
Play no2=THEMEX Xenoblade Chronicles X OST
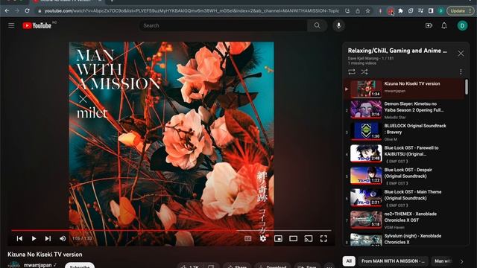[x=404, y=220]
